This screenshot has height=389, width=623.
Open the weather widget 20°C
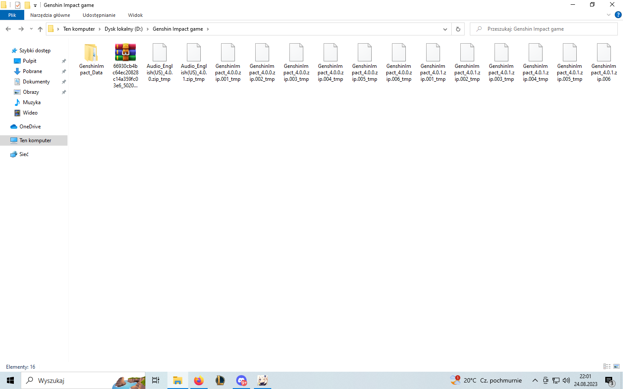tap(485, 380)
